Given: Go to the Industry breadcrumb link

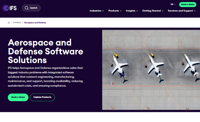Looking at the screenshot, I should tap(17, 22).
